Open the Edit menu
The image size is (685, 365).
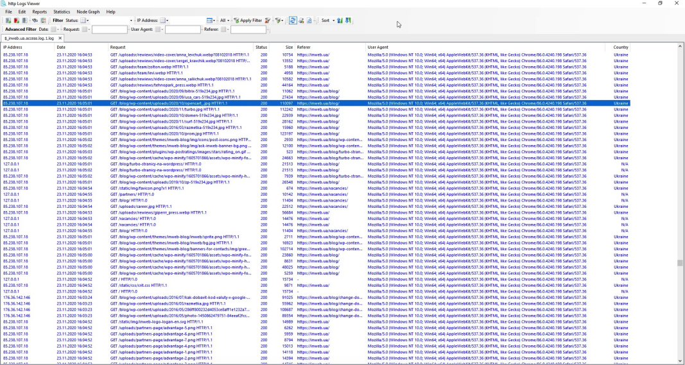[22, 12]
